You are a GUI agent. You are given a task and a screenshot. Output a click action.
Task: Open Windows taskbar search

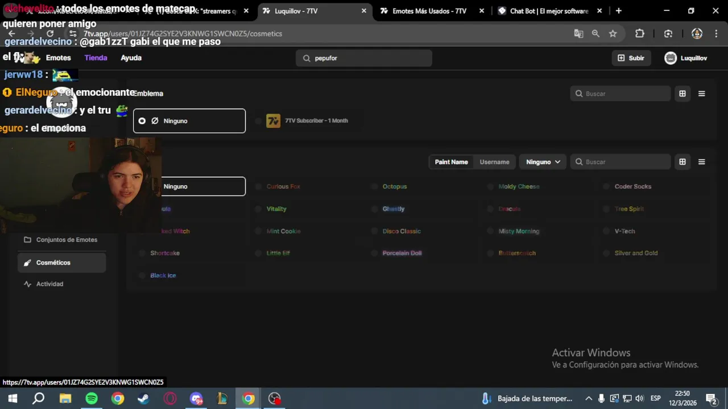(38, 398)
